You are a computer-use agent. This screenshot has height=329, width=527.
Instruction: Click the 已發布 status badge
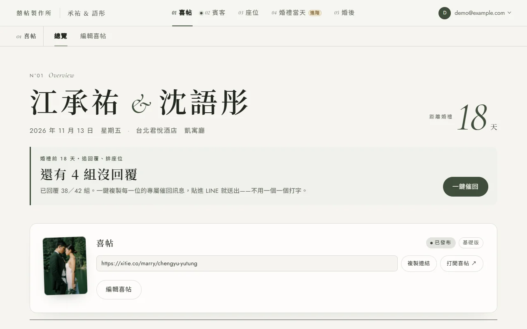tap(441, 243)
